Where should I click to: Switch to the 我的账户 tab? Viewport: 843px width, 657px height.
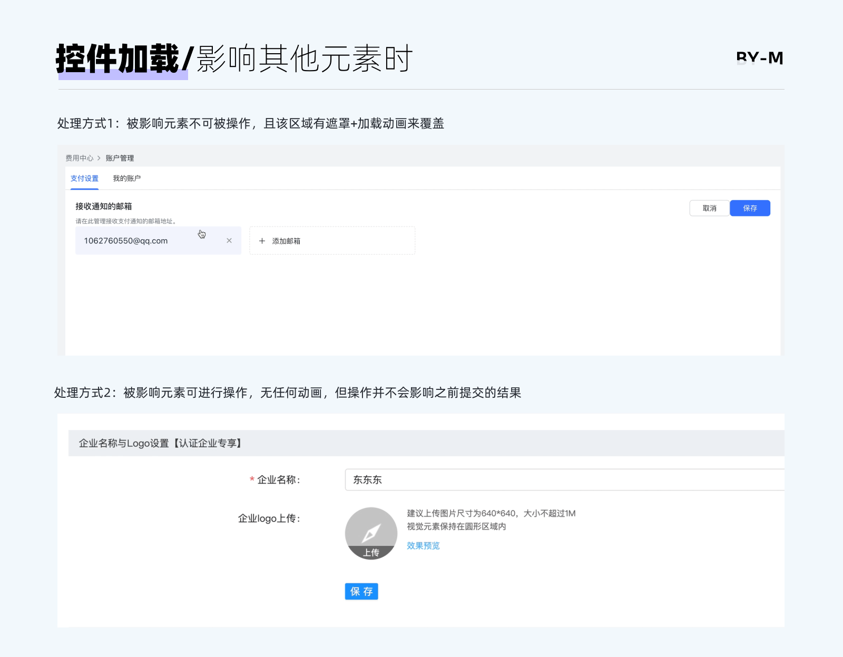pyautogui.click(x=126, y=178)
